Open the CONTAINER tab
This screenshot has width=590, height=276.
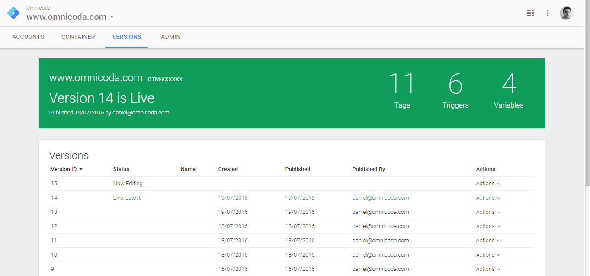(x=78, y=37)
